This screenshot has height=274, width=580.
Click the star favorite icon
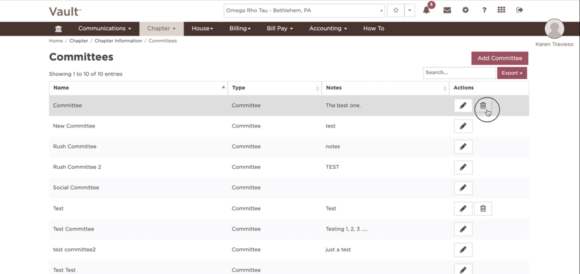pyautogui.click(x=396, y=11)
